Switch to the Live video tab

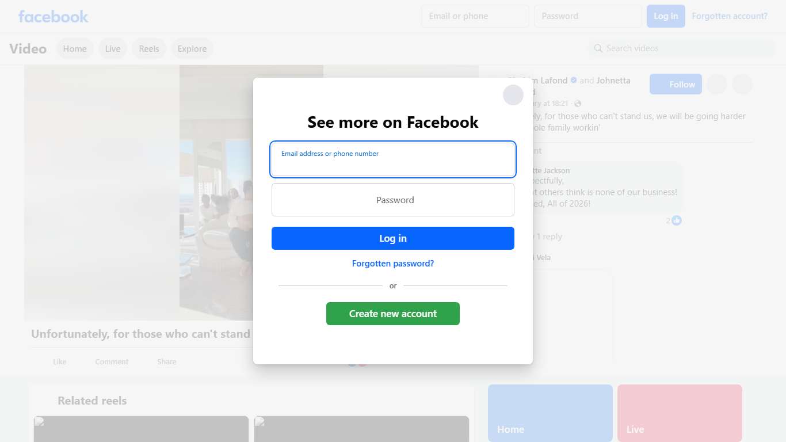(x=113, y=49)
